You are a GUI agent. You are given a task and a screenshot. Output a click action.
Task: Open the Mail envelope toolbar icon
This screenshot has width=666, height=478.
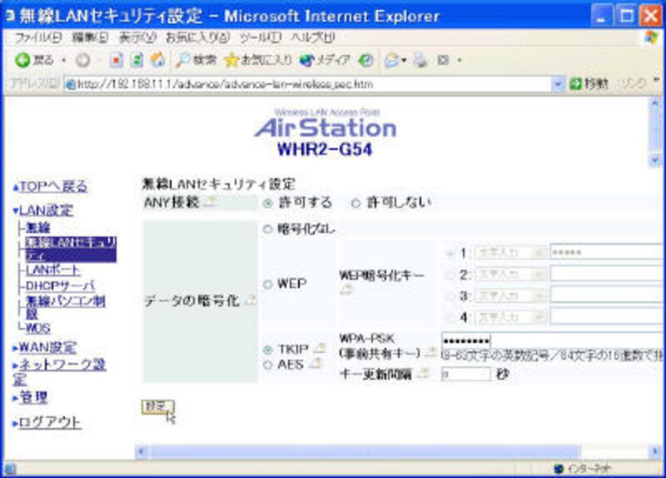coord(391,60)
